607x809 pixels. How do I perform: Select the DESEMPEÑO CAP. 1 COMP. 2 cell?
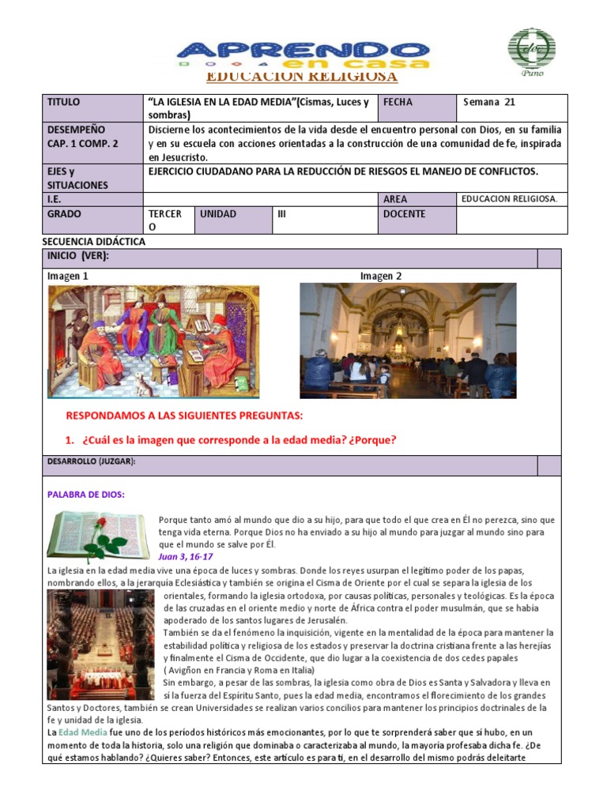click(93, 143)
